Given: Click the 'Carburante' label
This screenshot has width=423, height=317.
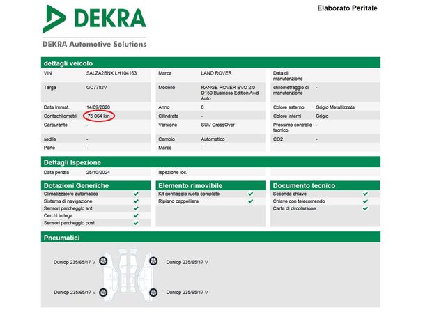Looking at the screenshot, I should tap(56, 125).
